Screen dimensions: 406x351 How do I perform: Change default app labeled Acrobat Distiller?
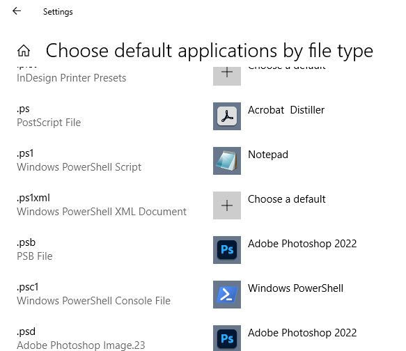(286, 110)
